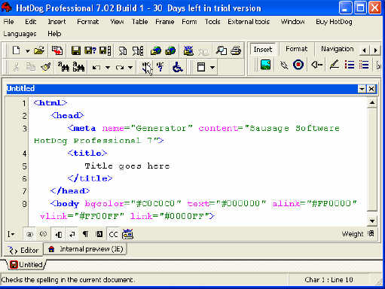Click the hyperlink chain icon in Insert tab

point(284,65)
